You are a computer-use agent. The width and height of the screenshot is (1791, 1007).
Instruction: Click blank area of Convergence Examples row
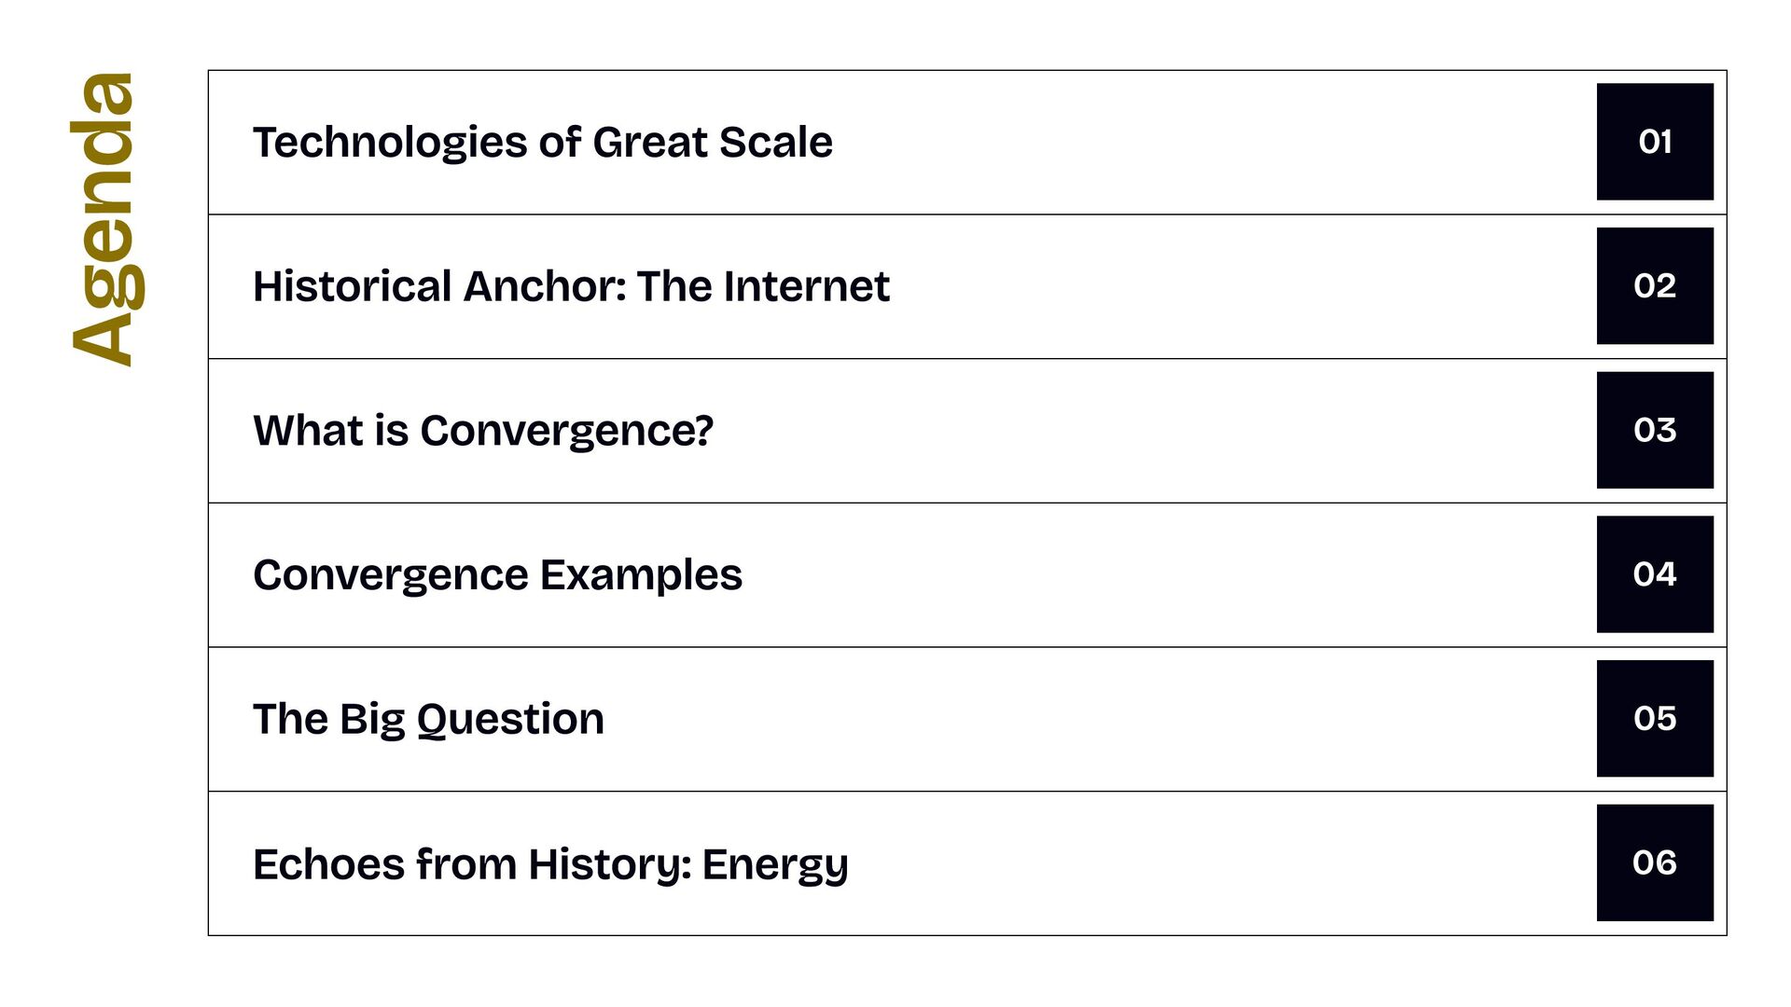[x=1166, y=575]
